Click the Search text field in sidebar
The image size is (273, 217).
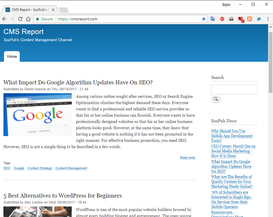click(x=234, y=89)
